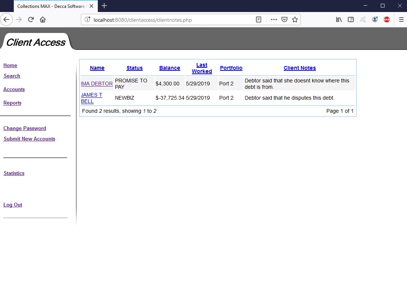Click the browser Forward arrow button
The width and height of the screenshot is (407, 299).
click(19, 20)
